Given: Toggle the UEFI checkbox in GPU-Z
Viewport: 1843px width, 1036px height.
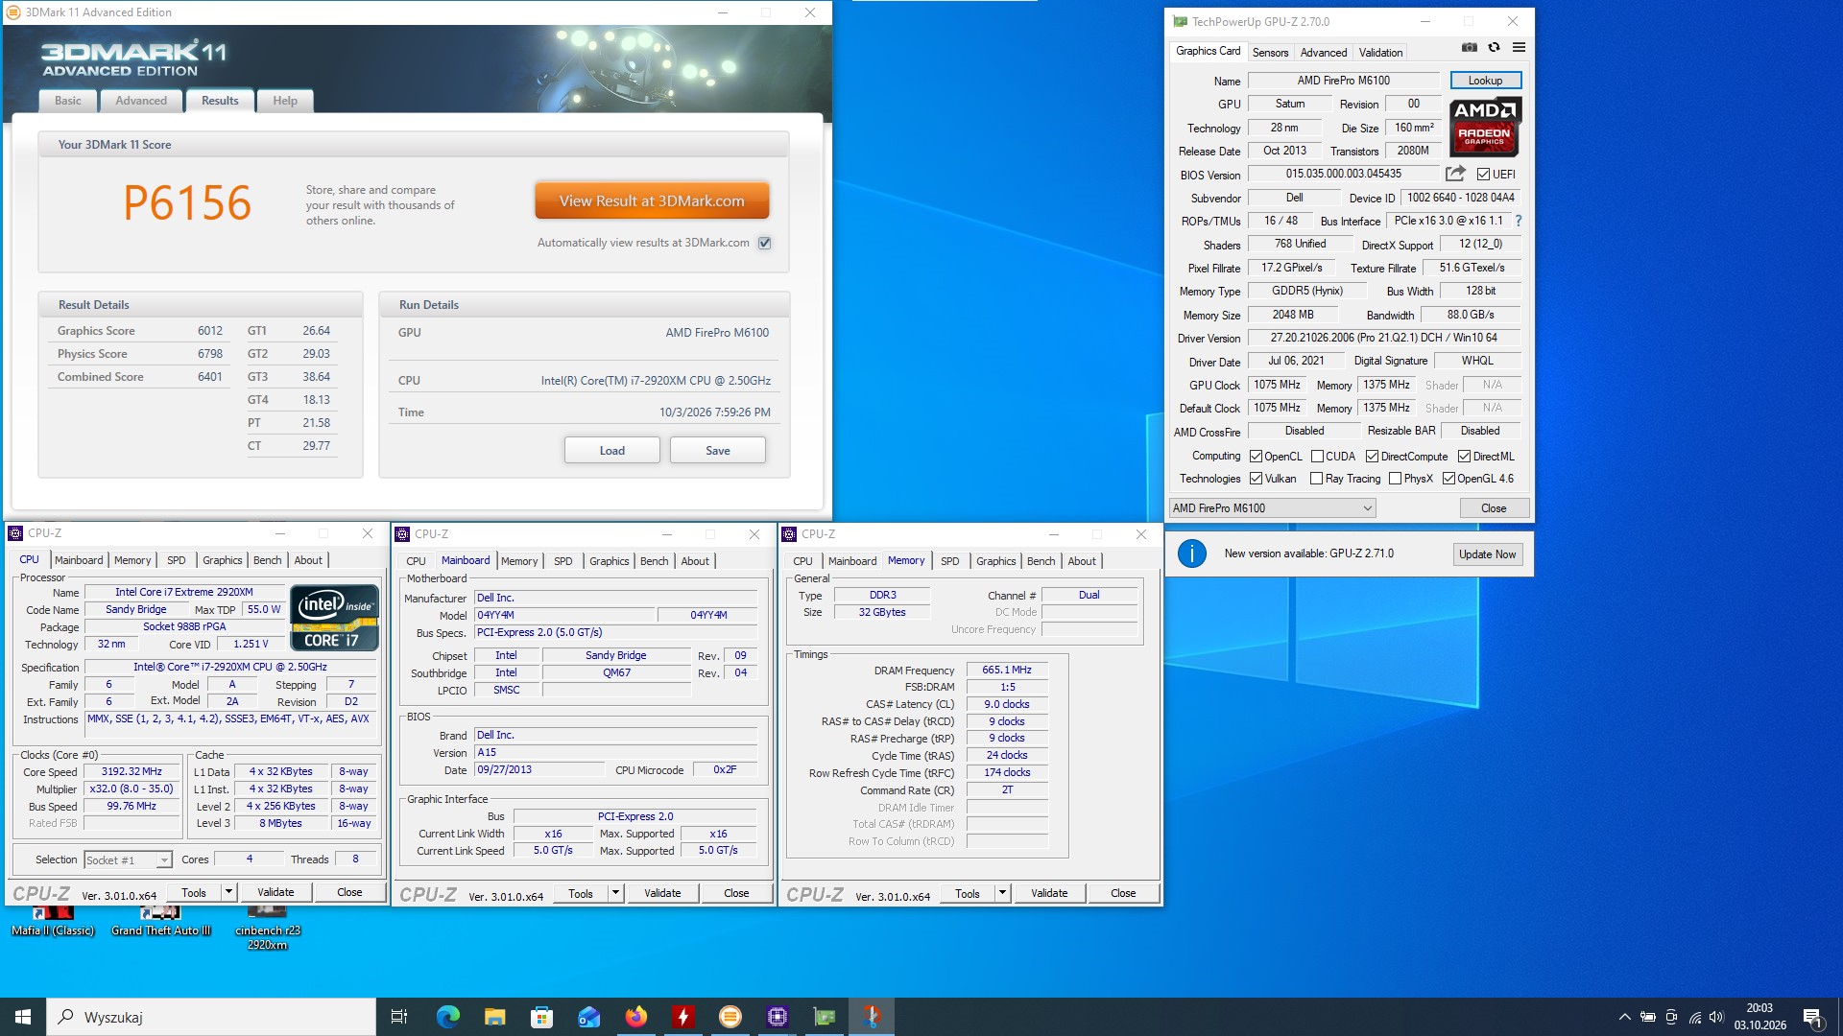Looking at the screenshot, I should (1483, 175).
